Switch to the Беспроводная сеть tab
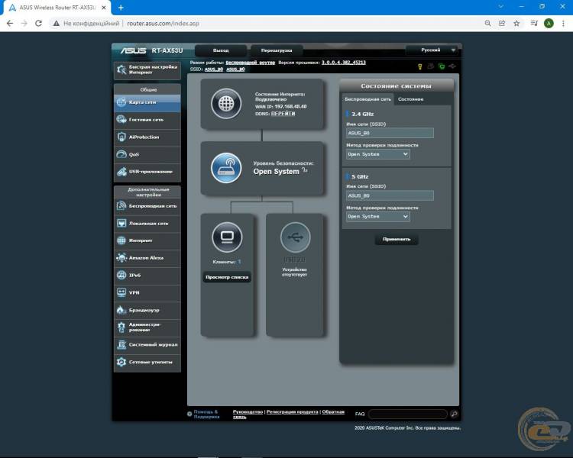Viewport: 573px width, 458px height. point(368,99)
